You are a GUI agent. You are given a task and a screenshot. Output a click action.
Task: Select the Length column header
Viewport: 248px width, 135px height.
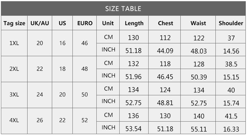[x=134, y=23]
